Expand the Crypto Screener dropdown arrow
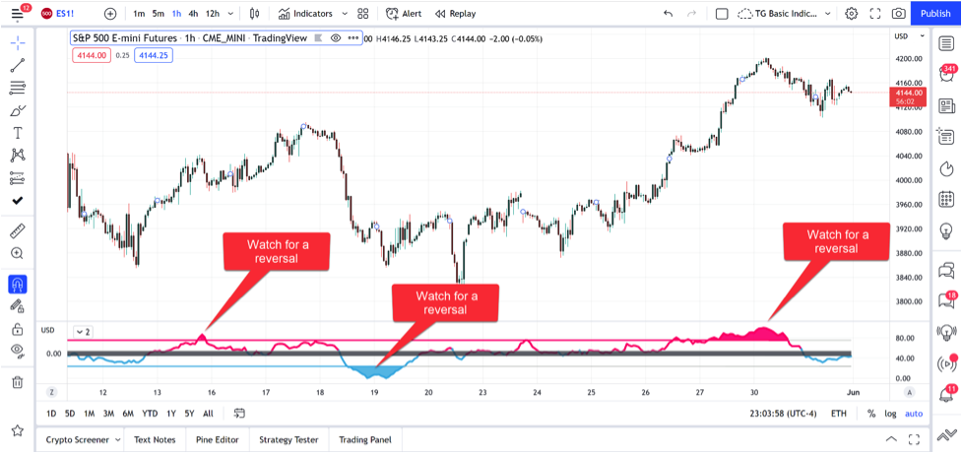962x453 pixels. pos(115,440)
